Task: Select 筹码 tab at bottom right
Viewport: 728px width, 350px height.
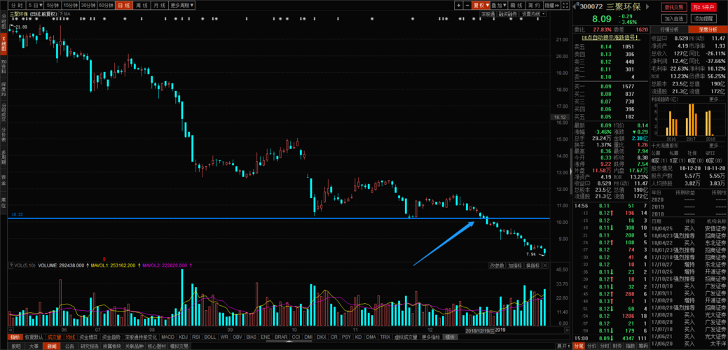Action: [x=643, y=346]
